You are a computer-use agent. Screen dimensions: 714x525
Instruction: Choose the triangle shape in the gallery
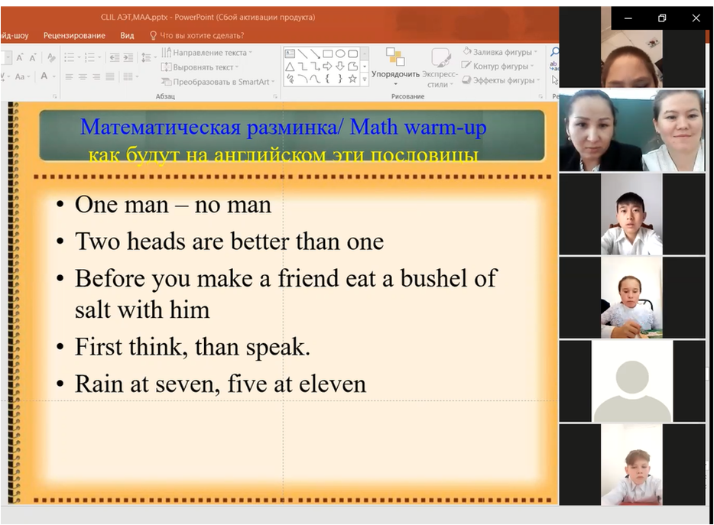pos(290,66)
